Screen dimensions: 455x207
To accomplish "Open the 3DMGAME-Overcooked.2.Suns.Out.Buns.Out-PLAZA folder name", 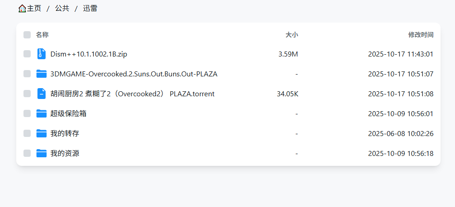I will click(134, 74).
